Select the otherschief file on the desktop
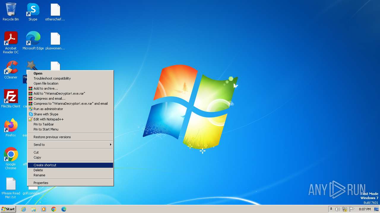 [55, 12]
